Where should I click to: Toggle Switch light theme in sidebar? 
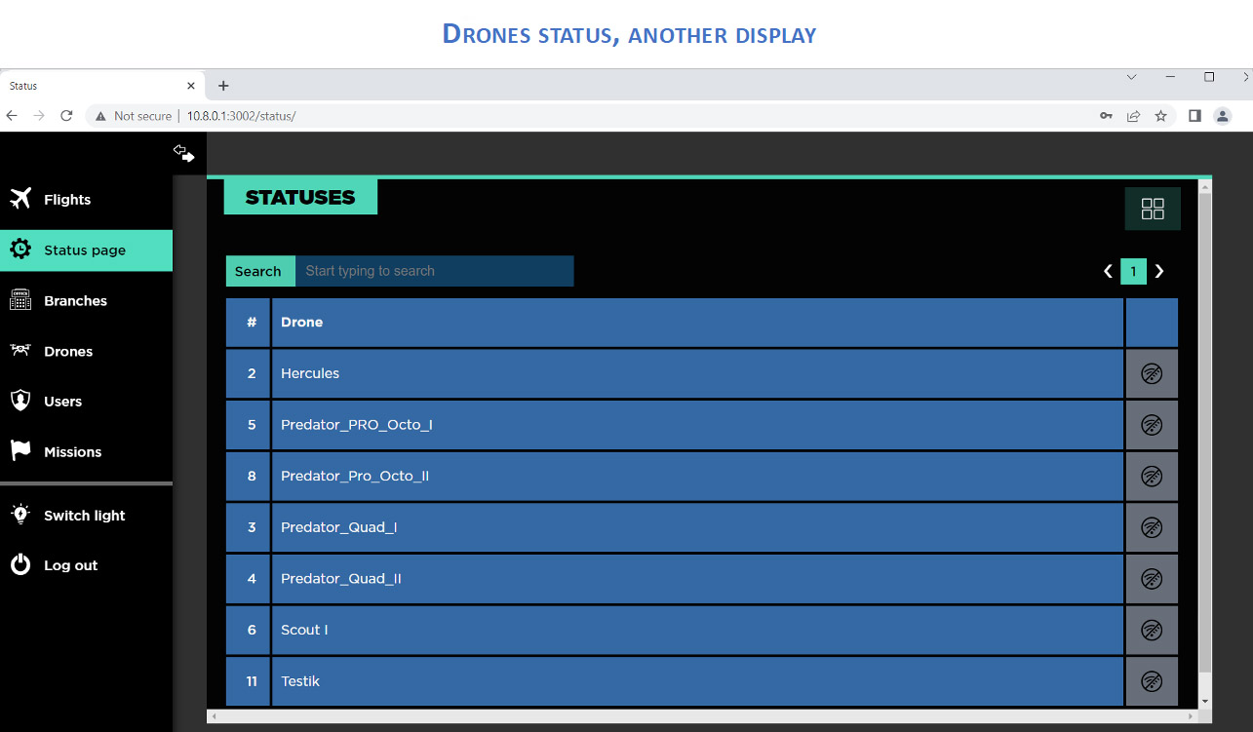[85, 516]
